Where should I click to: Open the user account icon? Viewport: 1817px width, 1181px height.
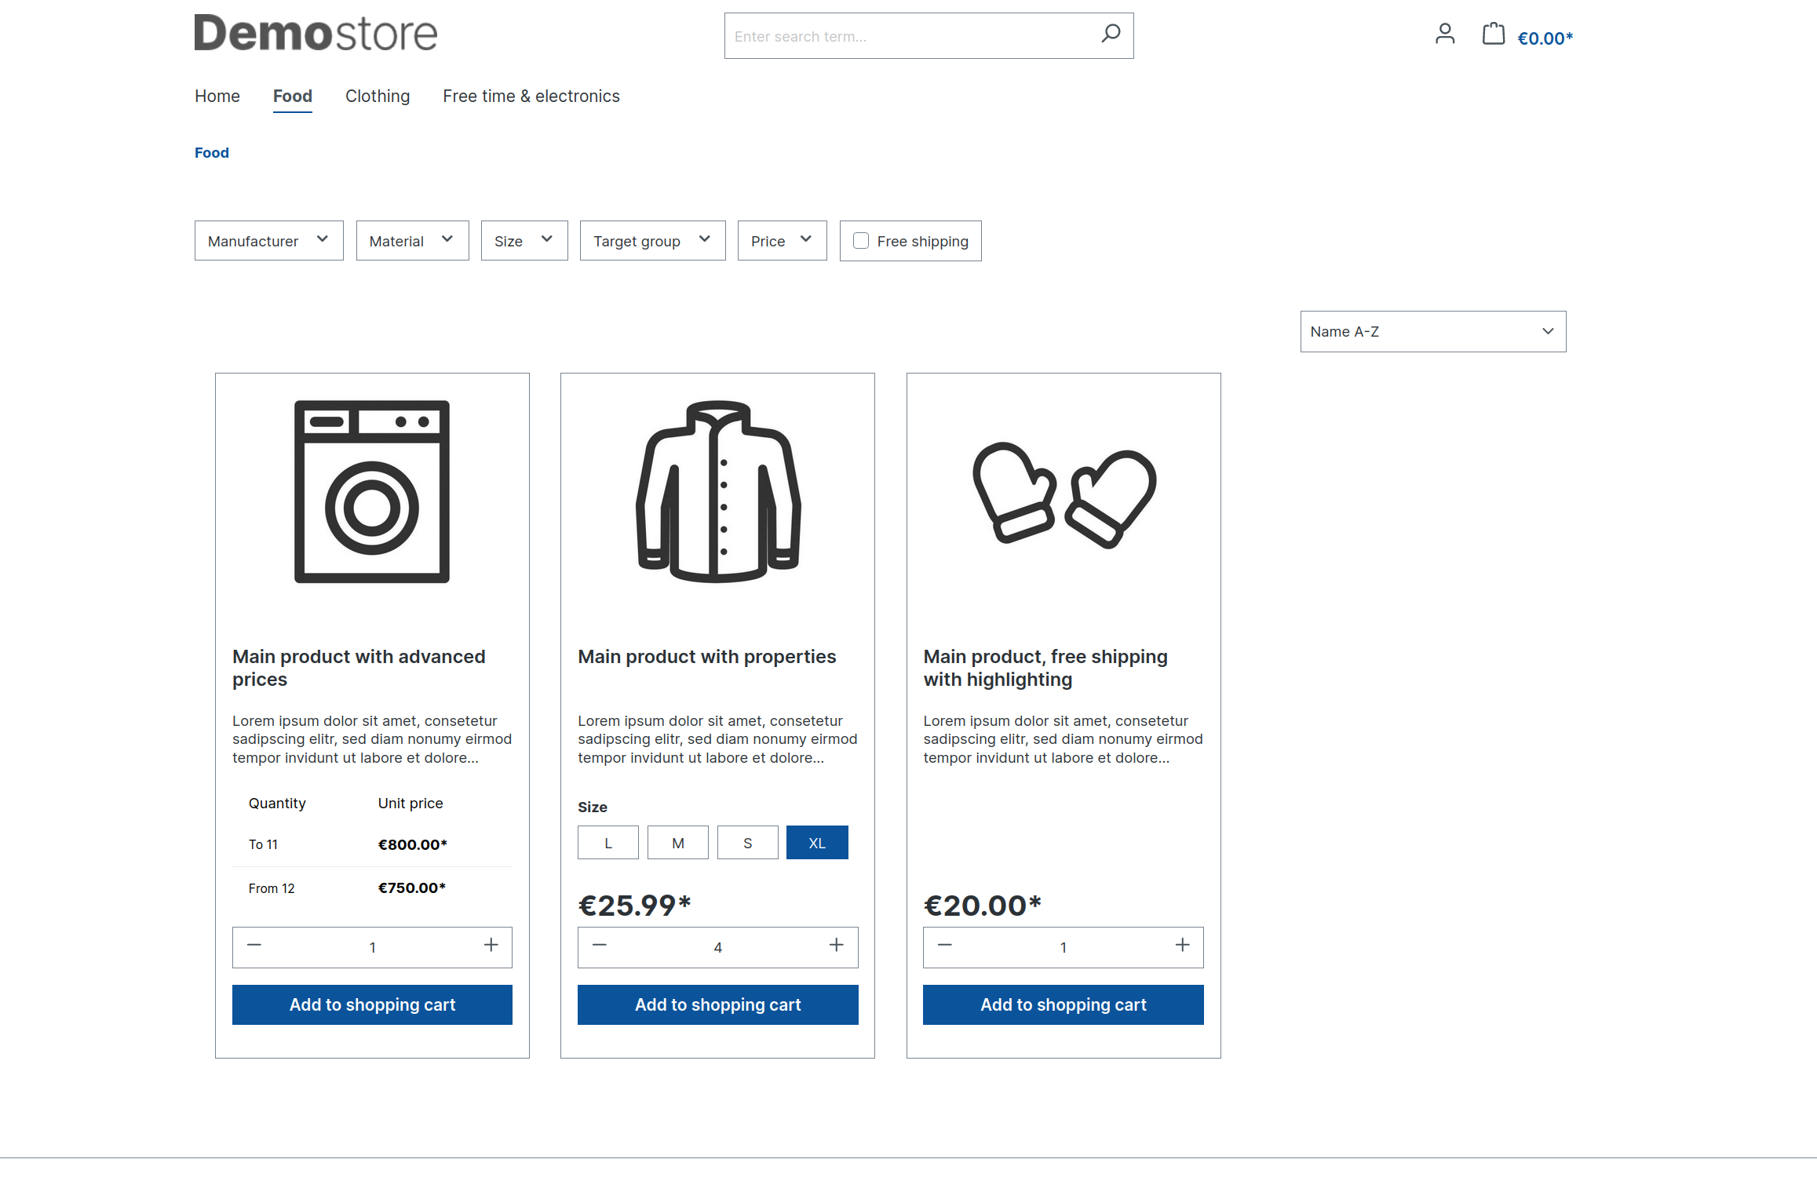click(1445, 34)
